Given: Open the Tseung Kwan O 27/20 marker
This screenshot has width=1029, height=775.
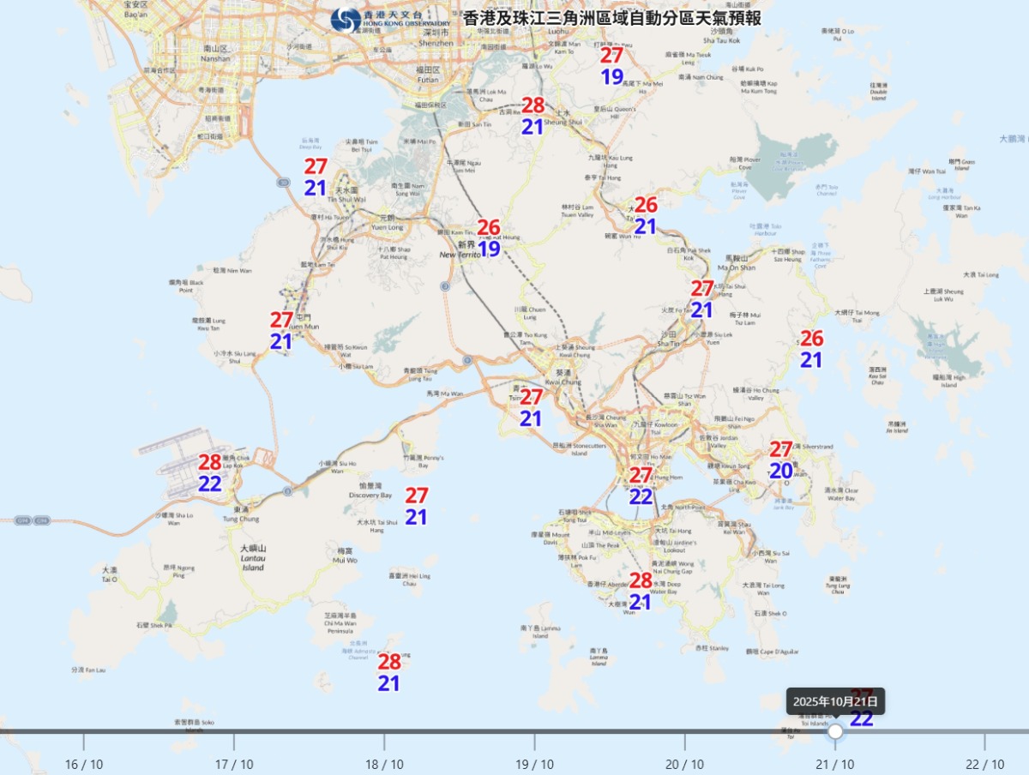Looking at the screenshot, I should pyautogui.click(x=780, y=460).
